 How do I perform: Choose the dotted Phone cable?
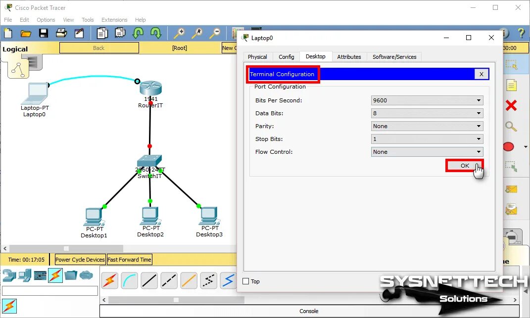(208, 280)
